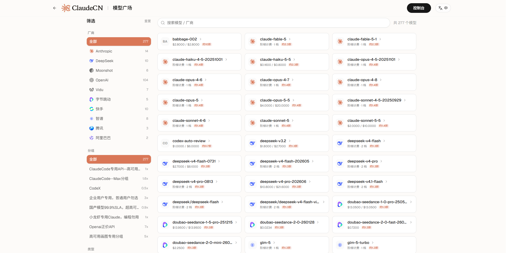This screenshot has height=253, width=506.
Task: Open chevron next to claude-opus-4-6
Action: click(x=206, y=80)
